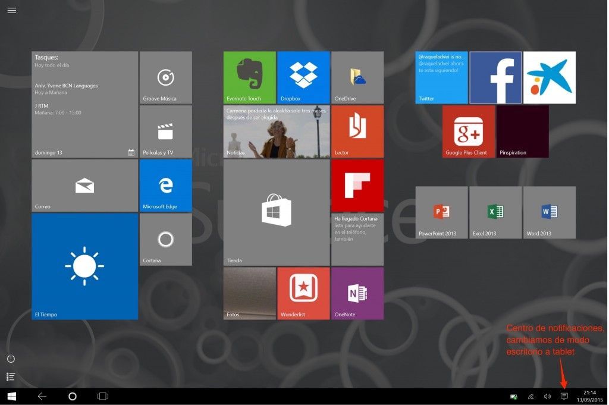
Task: Click the volume speaker tray icon
Action: coord(548,397)
